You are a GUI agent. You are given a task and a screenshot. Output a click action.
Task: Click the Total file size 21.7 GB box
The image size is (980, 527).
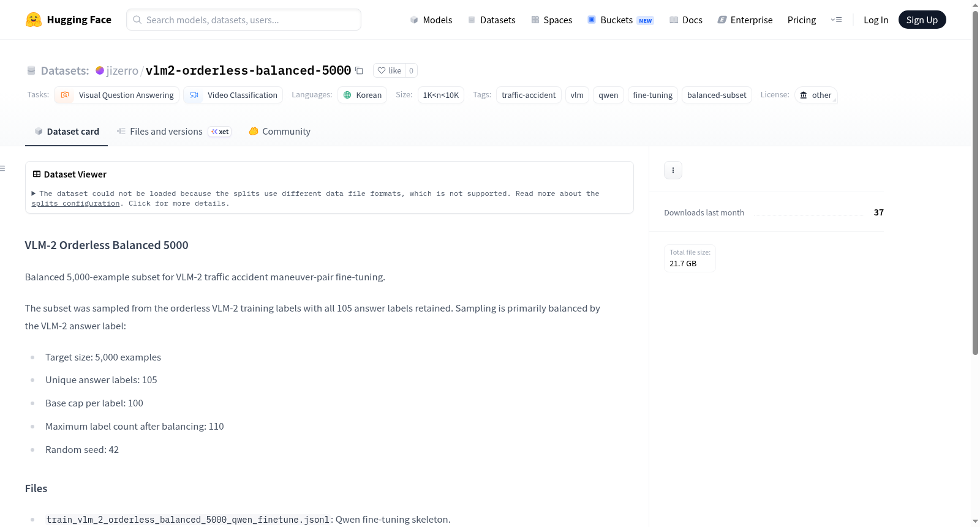[x=690, y=258]
